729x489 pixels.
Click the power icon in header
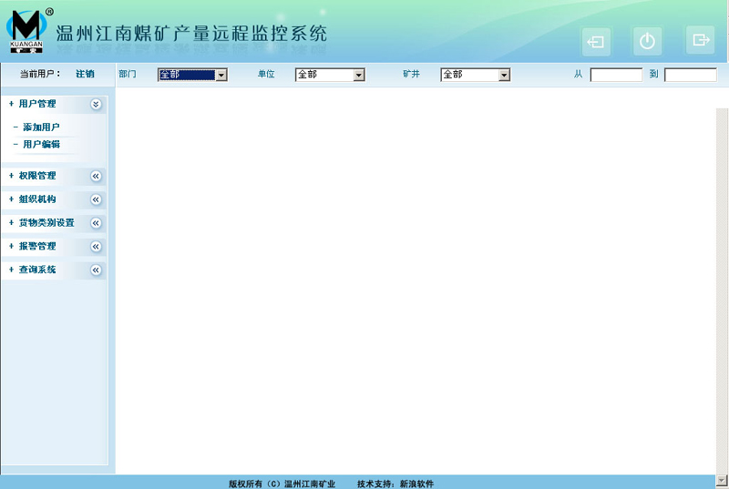coord(647,41)
